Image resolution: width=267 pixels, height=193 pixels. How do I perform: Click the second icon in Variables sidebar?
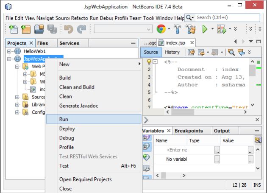[x=146, y=146]
